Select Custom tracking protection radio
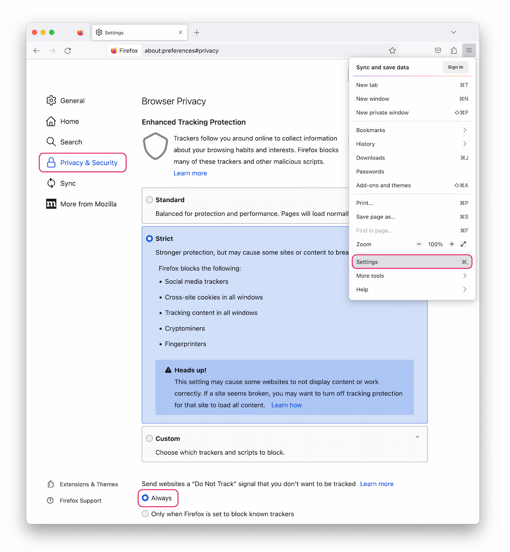 (x=149, y=438)
